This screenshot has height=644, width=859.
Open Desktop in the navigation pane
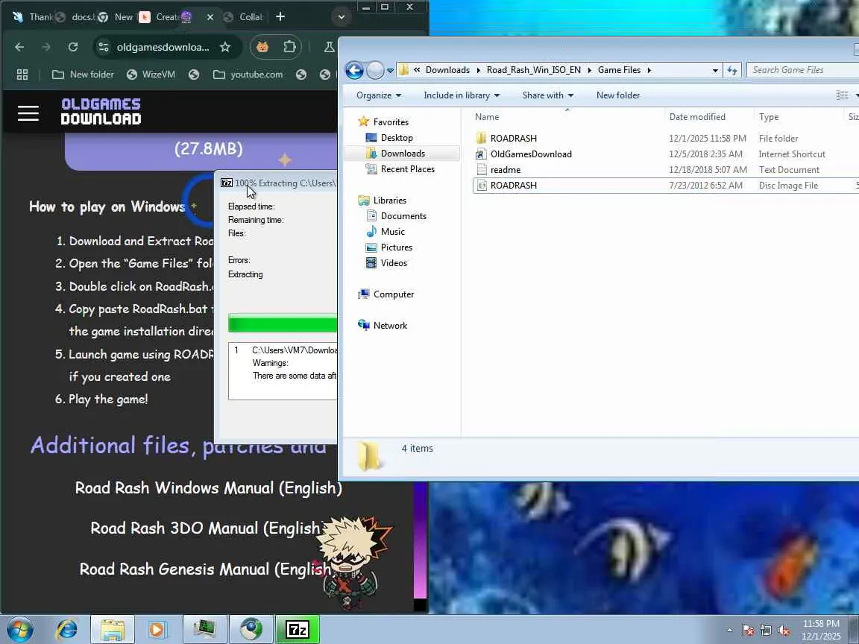click(397, 138)
